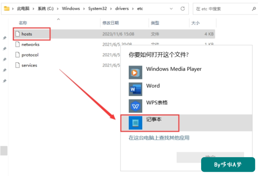Image resolution: width=260 pixels, height=176 pixels.
Task: Click the folder icon in address bar
Action: [7, 8]
